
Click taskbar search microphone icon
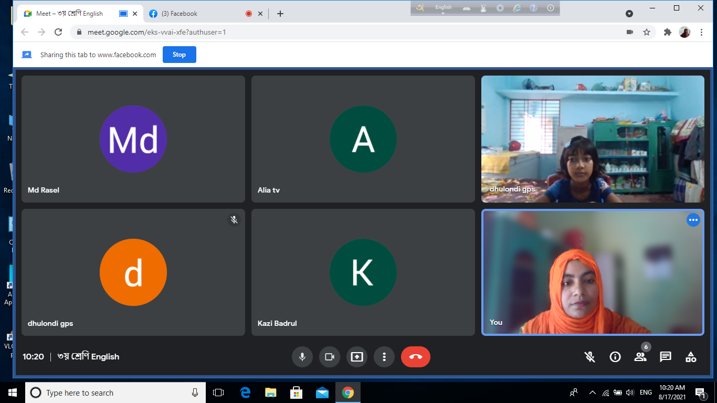coord(195,393)
